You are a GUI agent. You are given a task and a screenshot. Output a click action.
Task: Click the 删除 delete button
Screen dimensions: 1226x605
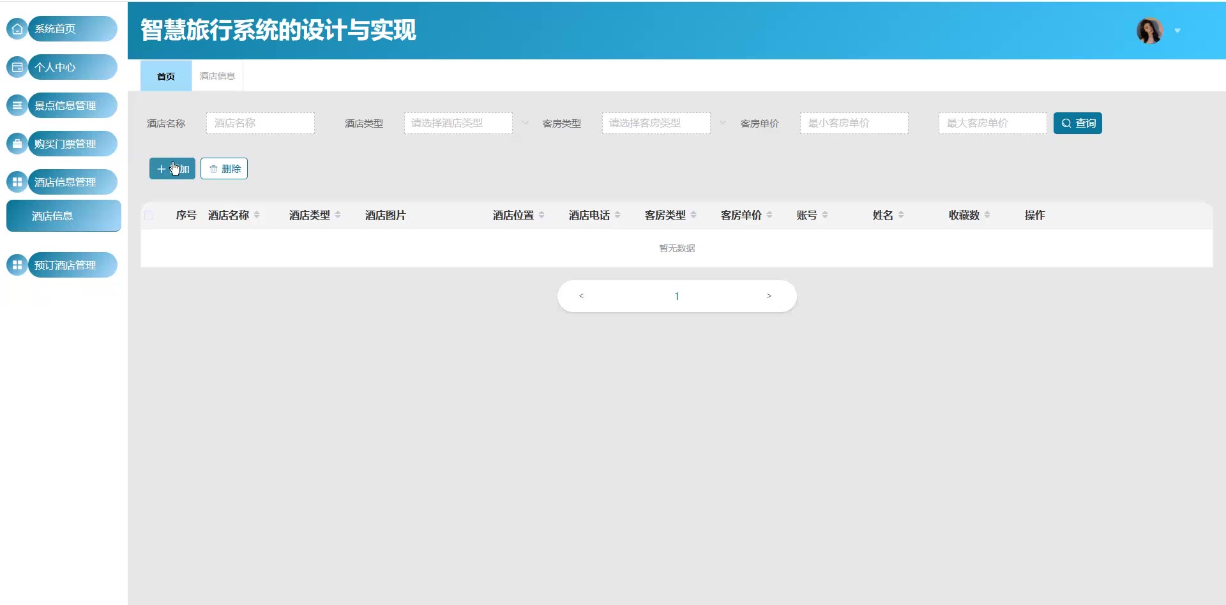[x=224, y=168]
